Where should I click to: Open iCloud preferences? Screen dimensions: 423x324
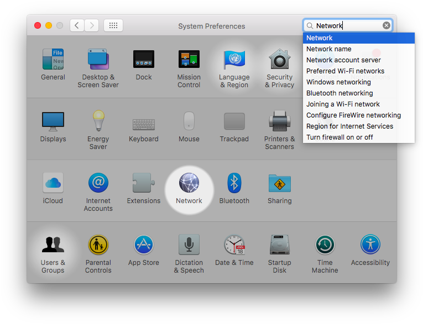53,184
